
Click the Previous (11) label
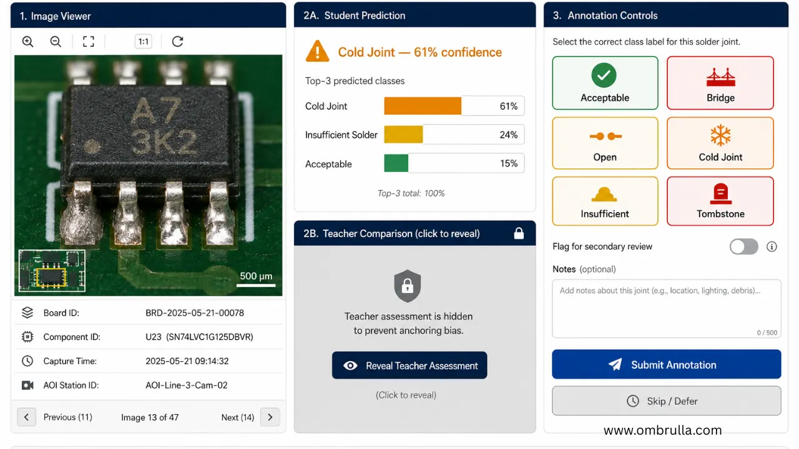68,417
